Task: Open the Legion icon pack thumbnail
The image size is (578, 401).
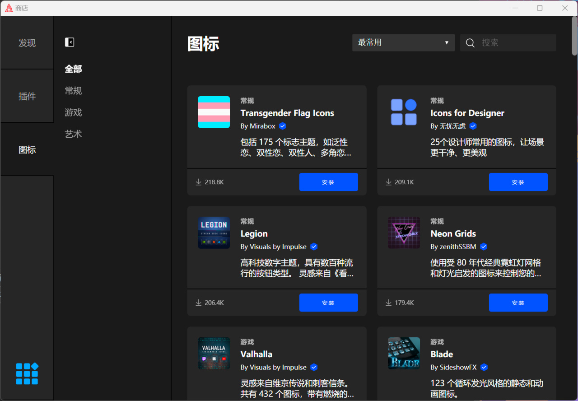Action: point(214,233)
